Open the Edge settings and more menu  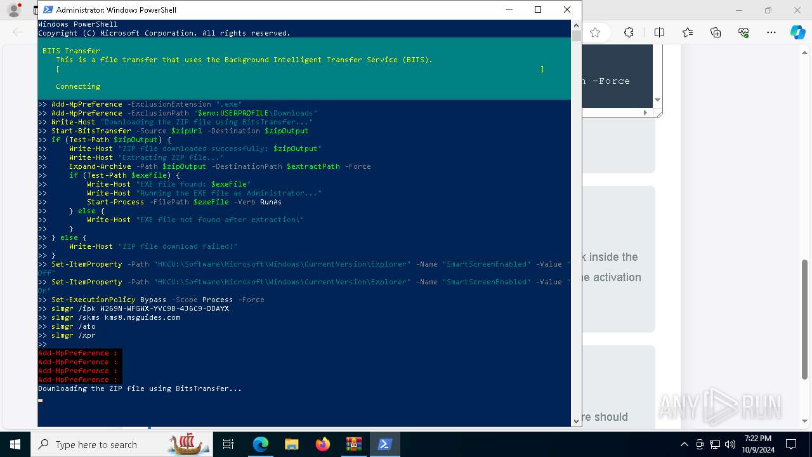(x=771, y=32)
